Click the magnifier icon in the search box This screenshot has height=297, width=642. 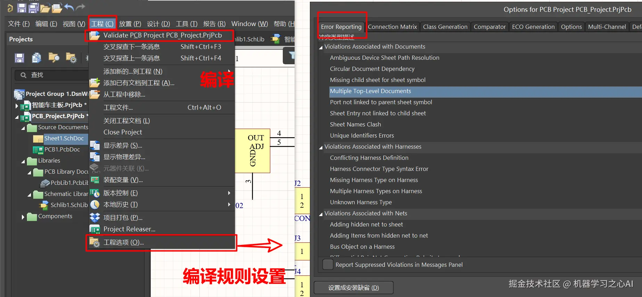coord(24,75)
